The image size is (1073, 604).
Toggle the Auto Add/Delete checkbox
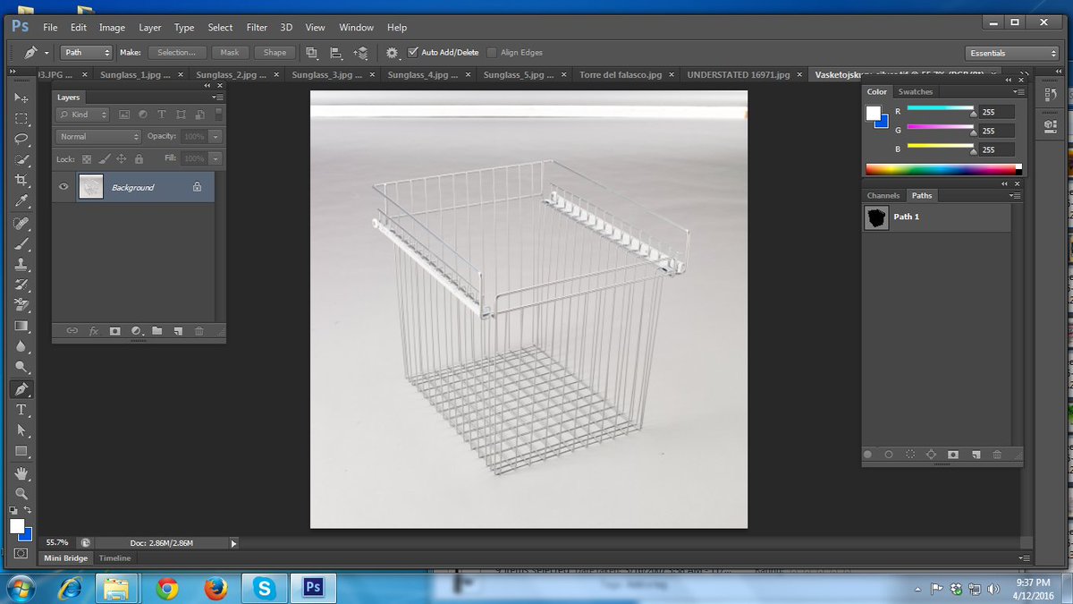coord(413,53)
